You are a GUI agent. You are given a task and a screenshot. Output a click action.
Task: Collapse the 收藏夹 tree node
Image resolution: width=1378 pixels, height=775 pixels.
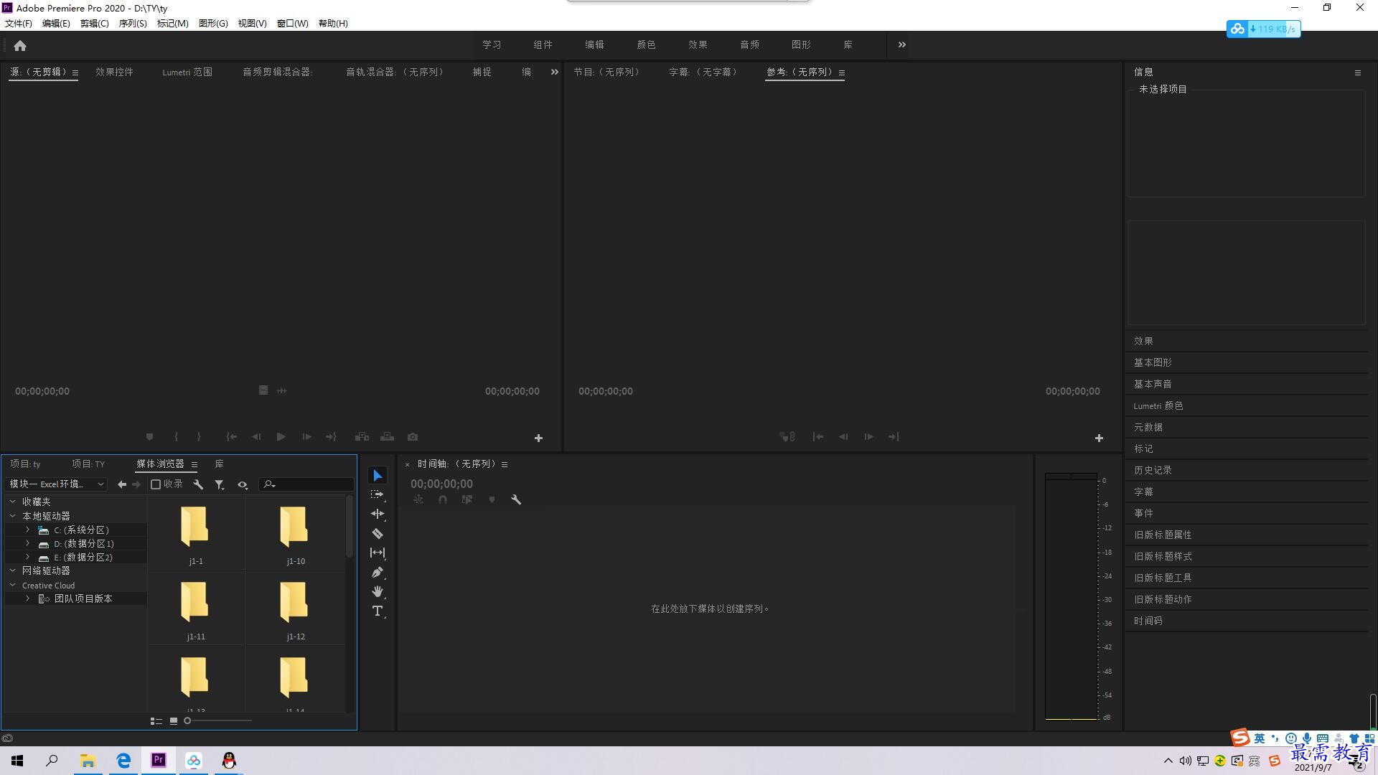pyautogui.click(x=13, y=502)
